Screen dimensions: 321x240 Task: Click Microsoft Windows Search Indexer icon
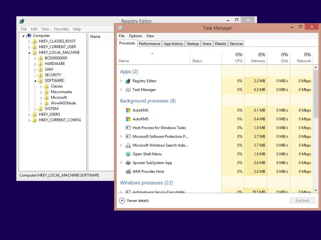pos(128,145)
